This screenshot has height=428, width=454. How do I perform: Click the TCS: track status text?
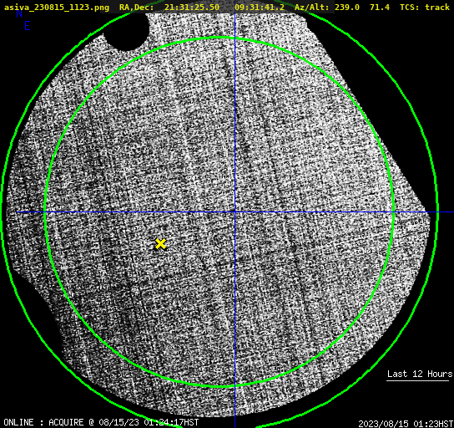click(425, 7)
